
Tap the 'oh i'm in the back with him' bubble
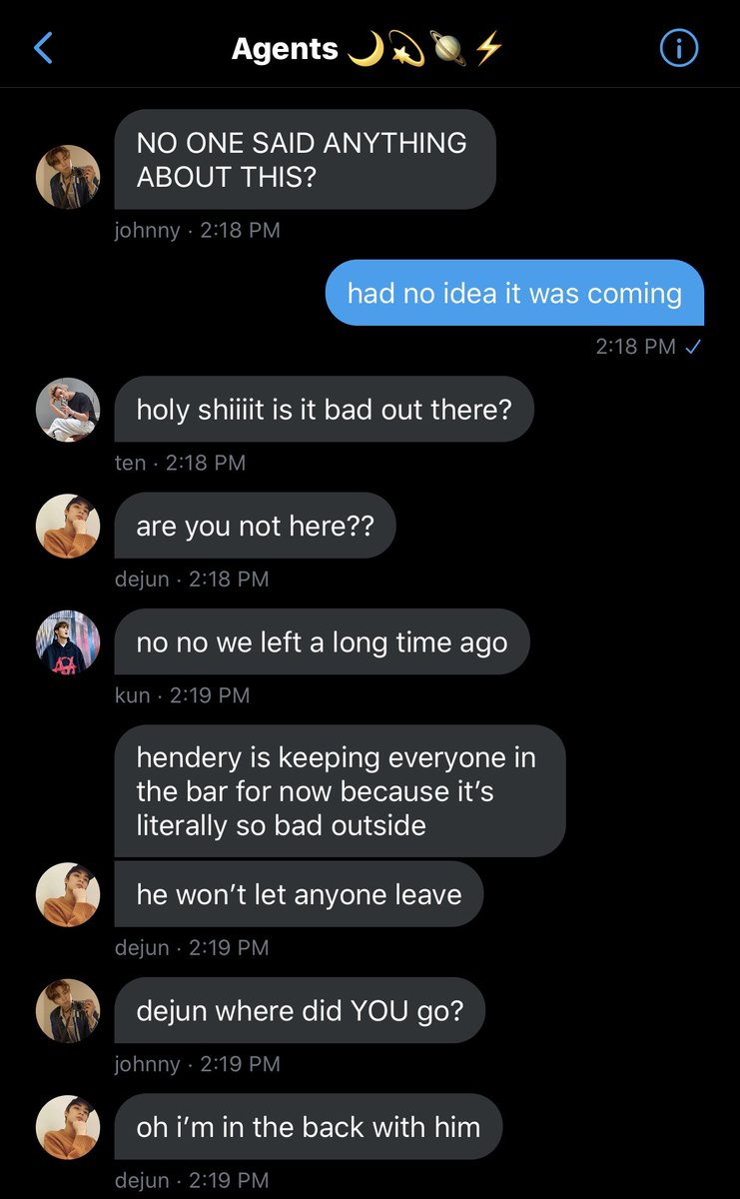pos(308,1126)
